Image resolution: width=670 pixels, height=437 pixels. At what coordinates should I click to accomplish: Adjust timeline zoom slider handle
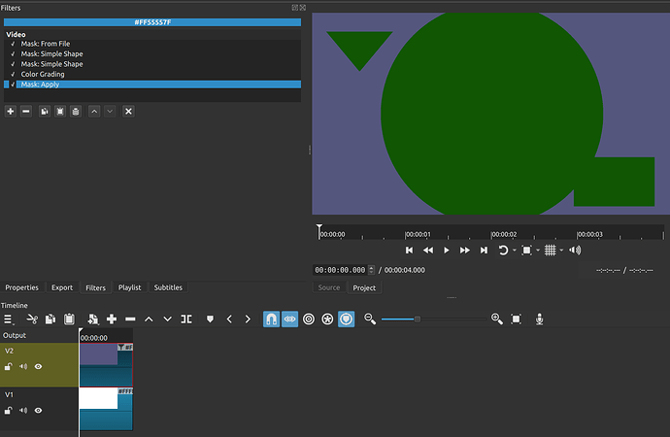pyautogui.click(x=418, y=319)
